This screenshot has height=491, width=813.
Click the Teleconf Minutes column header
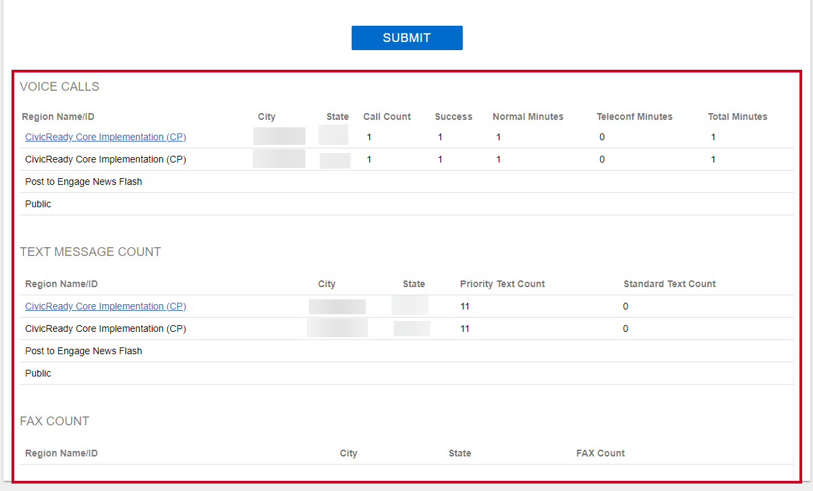[635, 116]
